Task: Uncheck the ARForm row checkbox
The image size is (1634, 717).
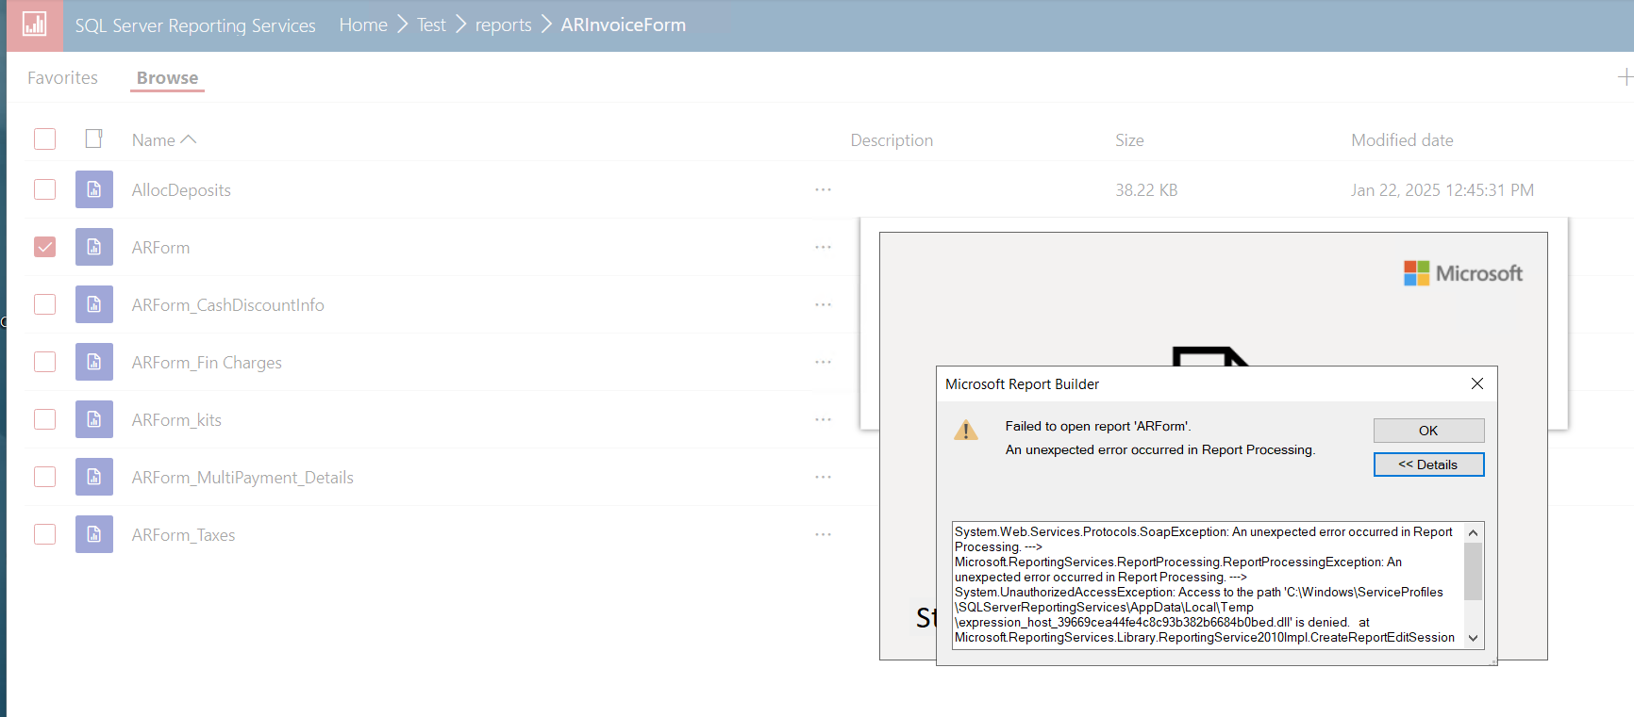Action: tap(44, 247)
